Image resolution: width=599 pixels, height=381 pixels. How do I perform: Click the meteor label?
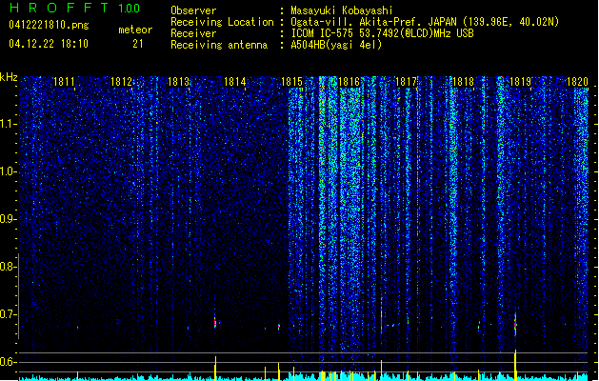[135, 30]
